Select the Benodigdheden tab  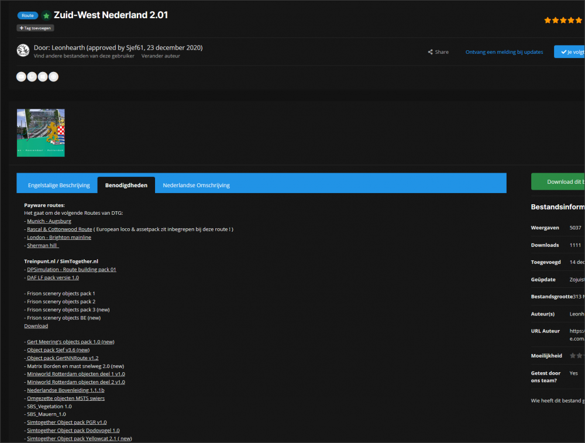coord(126,185)
